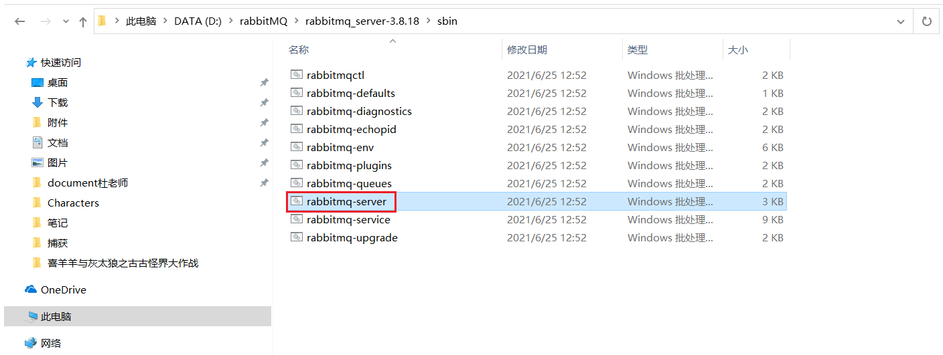Go back to previous folder
This screenshot has height=355, width=943.
[x=20, y=21]
